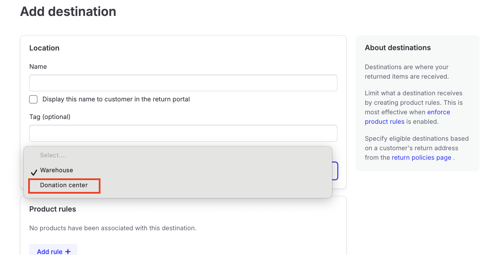Click the greyed Select.... placeholder option

click(x=53, y=155)
